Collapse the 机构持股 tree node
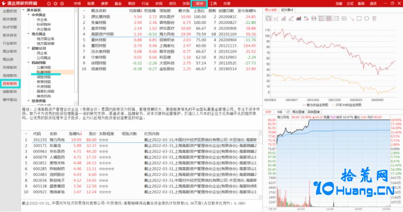403x212 pixels. 29,63
